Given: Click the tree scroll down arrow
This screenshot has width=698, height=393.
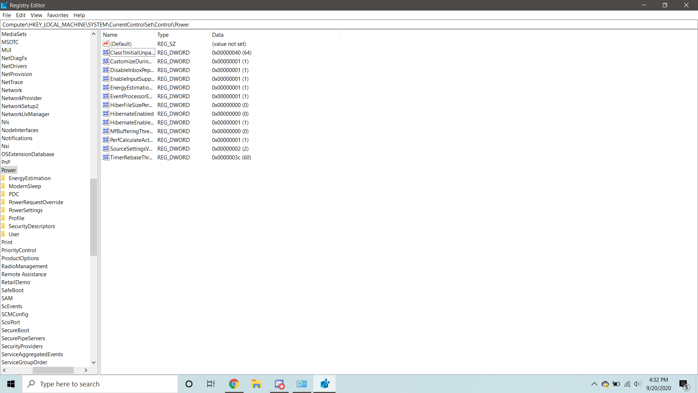Looking at the screenshot, I should pos(93,362).
